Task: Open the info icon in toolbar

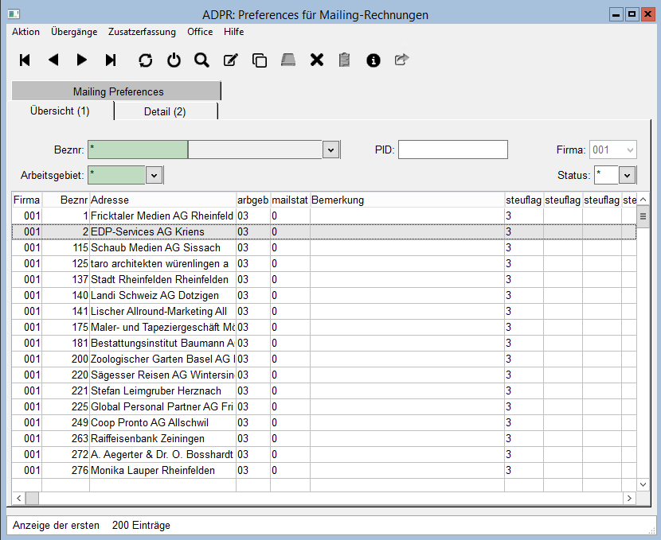Action: click(373, 60)
